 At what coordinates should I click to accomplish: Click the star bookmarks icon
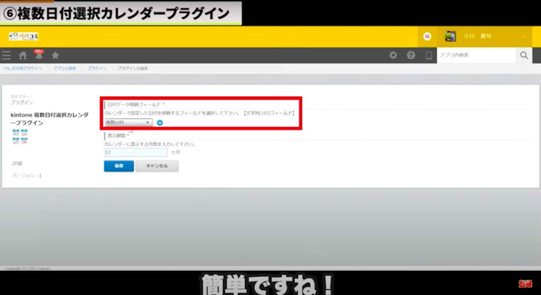click(55, 56)
